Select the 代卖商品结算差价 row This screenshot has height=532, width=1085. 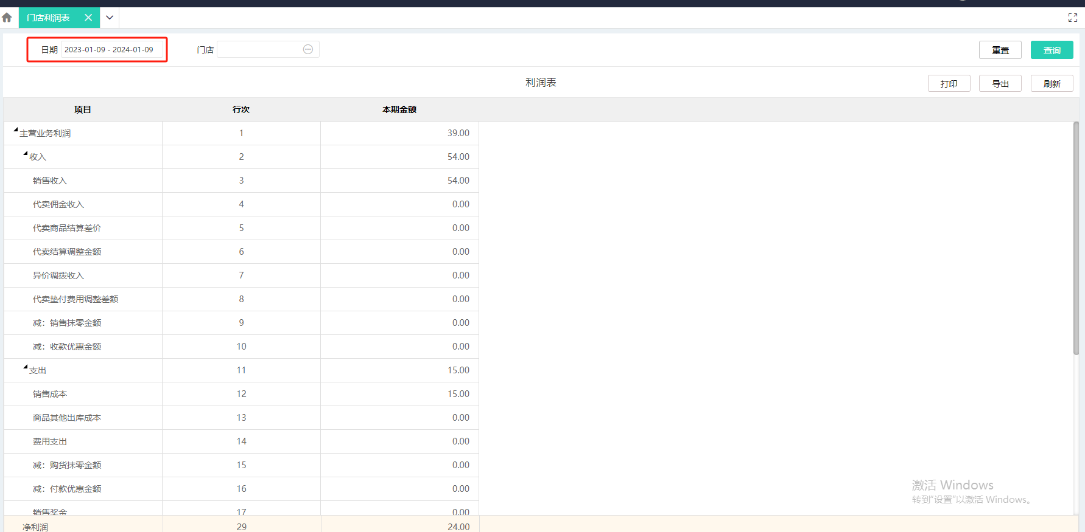pos(241,228)
